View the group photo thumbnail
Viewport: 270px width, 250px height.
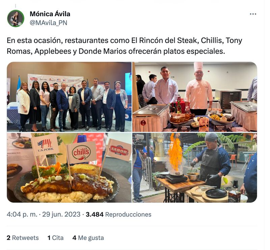pos(69,97)
